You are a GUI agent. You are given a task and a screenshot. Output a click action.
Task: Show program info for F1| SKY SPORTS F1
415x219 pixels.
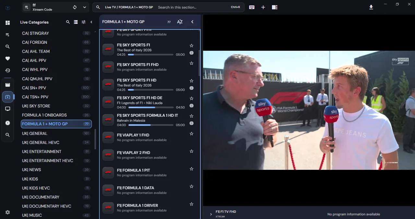tap(191, 53)
